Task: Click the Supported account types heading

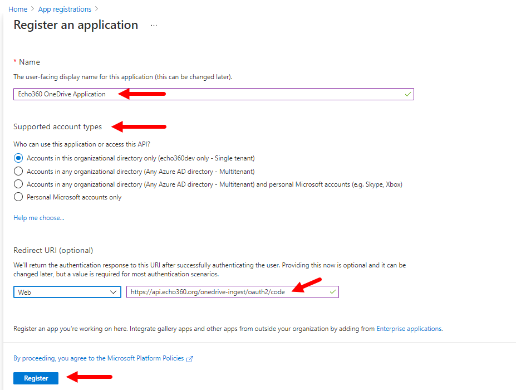Action: tap(57, 127)
